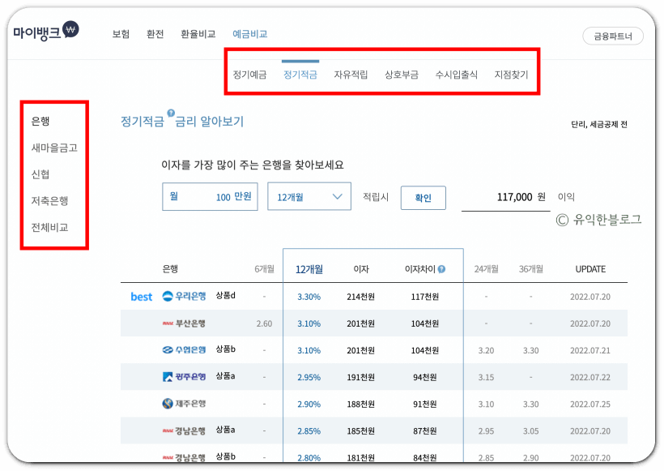Click the 117,000 원 profit value
Image resolution: width=664 pixels, height=471 pixels.
[x=521, y=197]
